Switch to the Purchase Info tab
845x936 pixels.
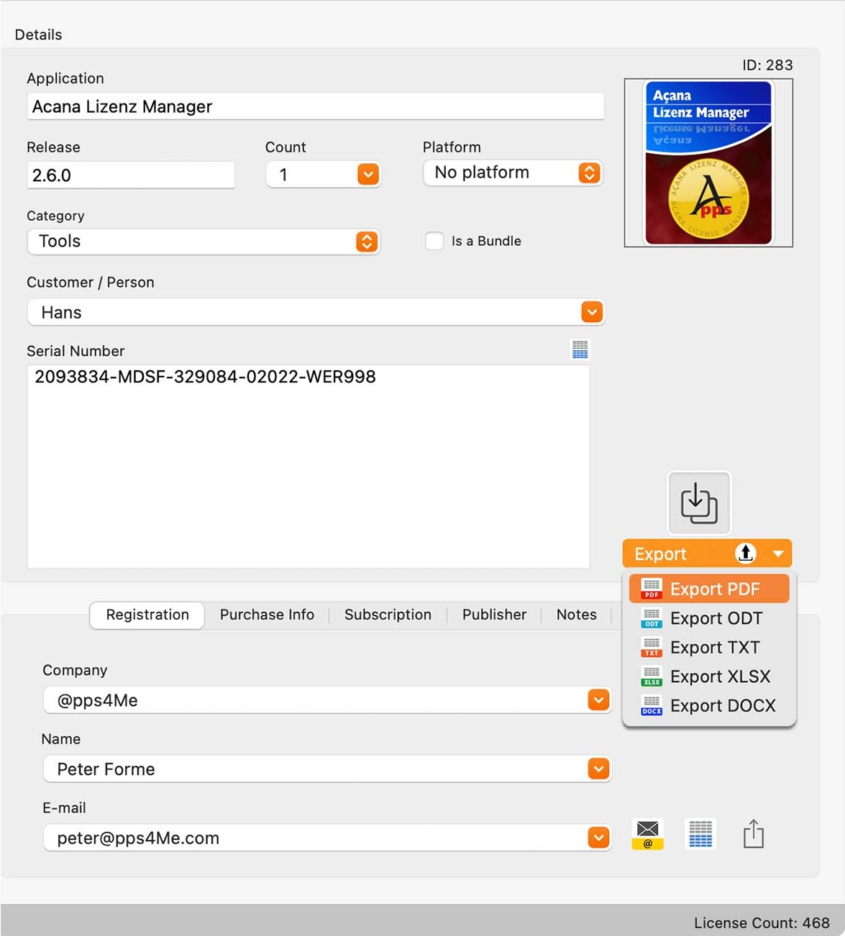pos(267,615)
